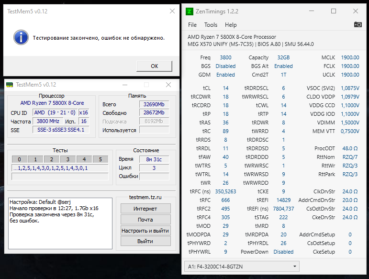Open the Tools menu in ZenTimings
The image size is (369, 279).
point(211,25)
